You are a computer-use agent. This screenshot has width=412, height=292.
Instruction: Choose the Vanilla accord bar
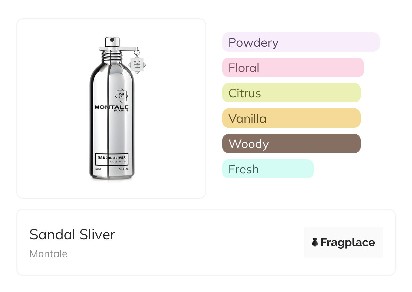coord(291,118)
